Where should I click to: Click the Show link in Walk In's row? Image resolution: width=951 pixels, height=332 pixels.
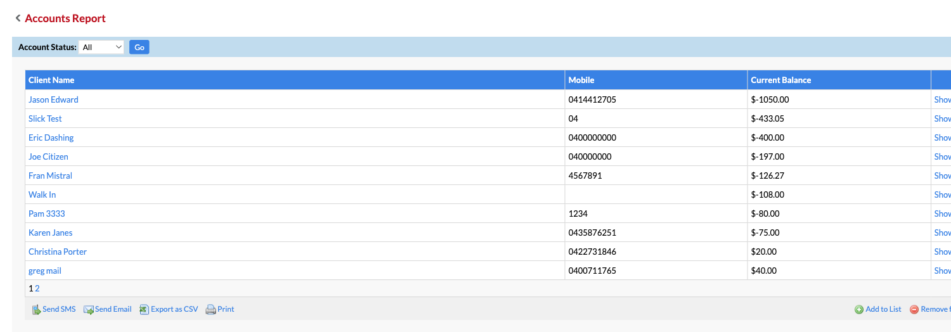pyautogui.click(x=943, y=195)
